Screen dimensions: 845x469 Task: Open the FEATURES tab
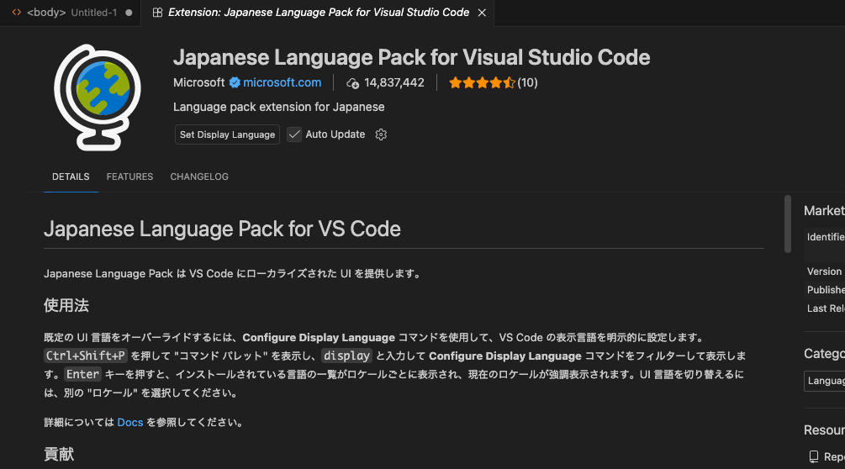129,177
